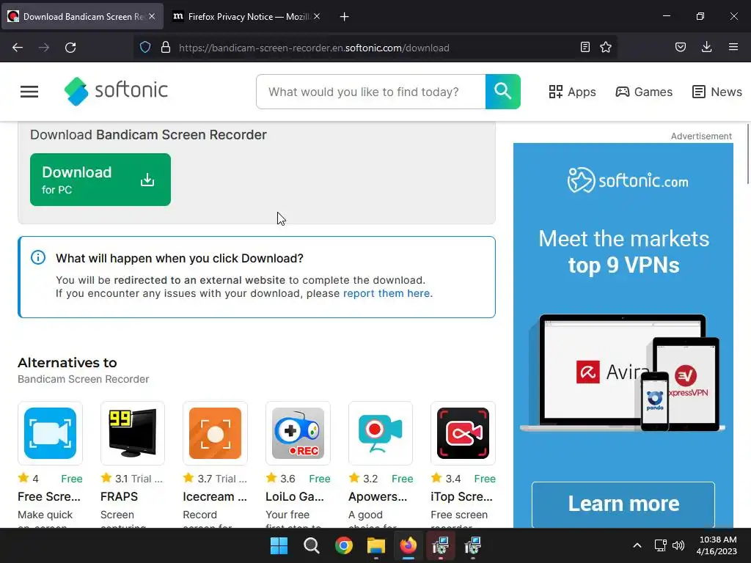Open the taskbar clock and date

point(717,545)
